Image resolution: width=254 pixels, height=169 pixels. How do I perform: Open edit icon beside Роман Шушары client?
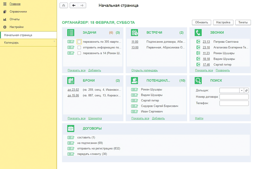click(135, 90)
